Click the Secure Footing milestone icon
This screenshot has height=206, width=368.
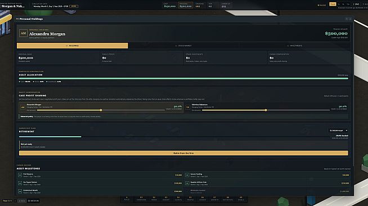coord(187,175)
